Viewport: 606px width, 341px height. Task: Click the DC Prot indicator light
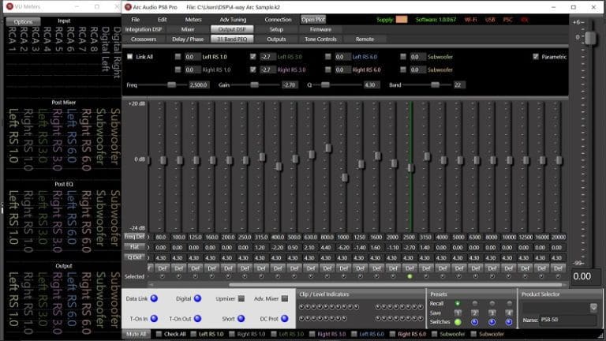click(285, 318)
